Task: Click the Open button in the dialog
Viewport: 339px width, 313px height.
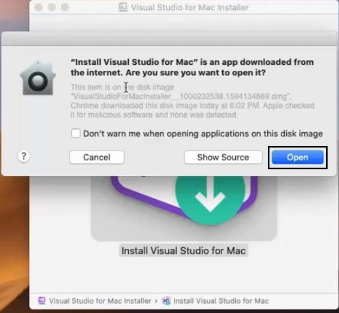Action: pos(298,157)
